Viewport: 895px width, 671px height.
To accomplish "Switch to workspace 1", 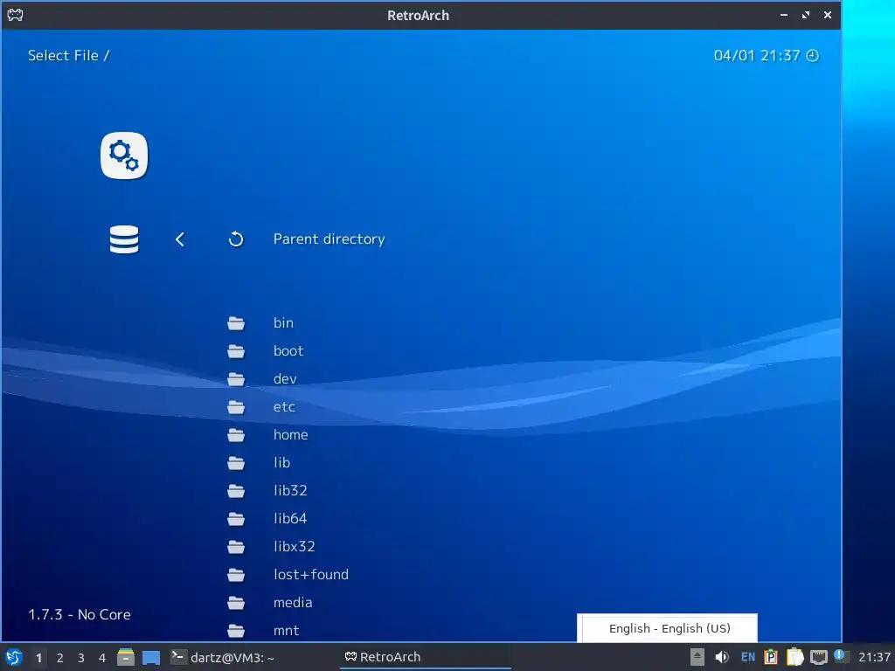I will click(x=38, y=658).
